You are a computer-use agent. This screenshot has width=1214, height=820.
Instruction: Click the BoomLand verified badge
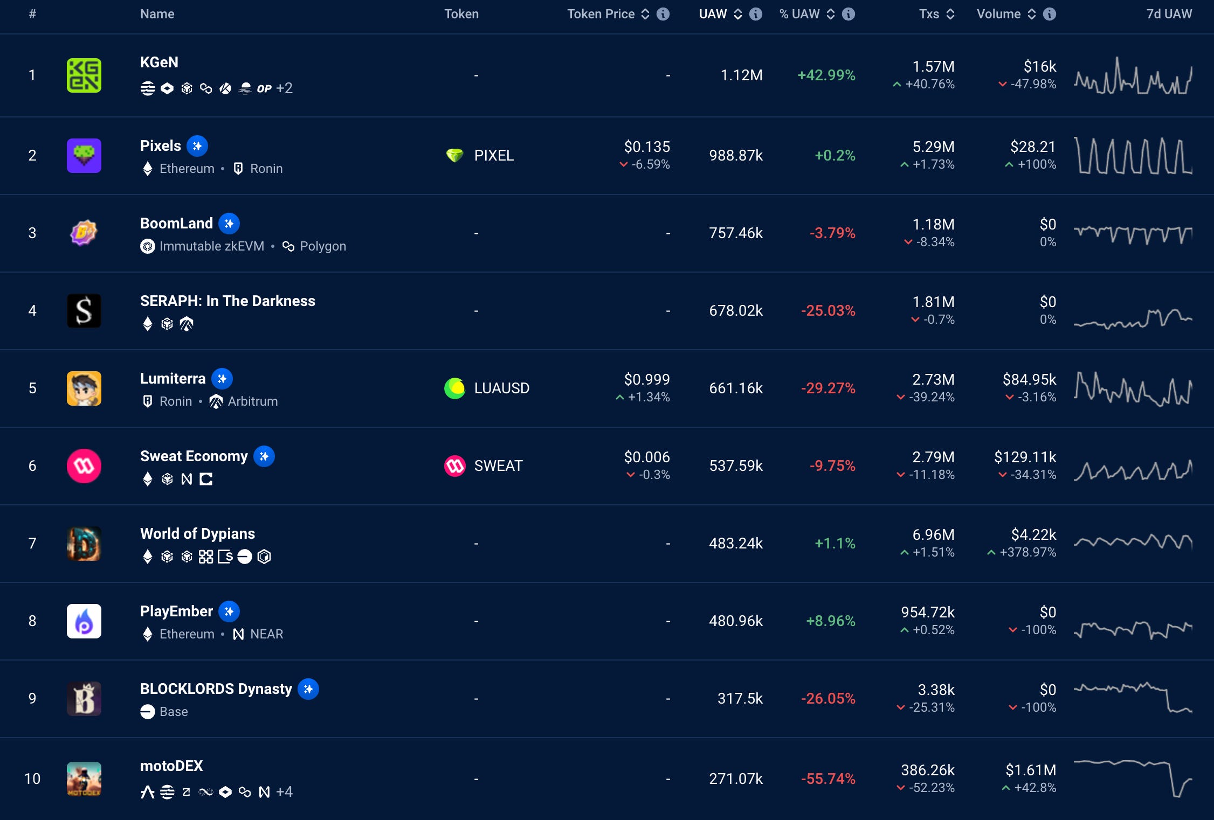(x=229, y=223)
